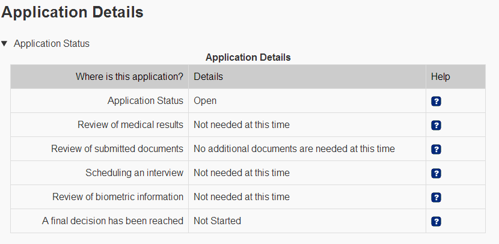Screen dimensions: 499x244
Task: Click the 'Review of biometric information' label
Action: pyautogui.click(x=118, y=197)
